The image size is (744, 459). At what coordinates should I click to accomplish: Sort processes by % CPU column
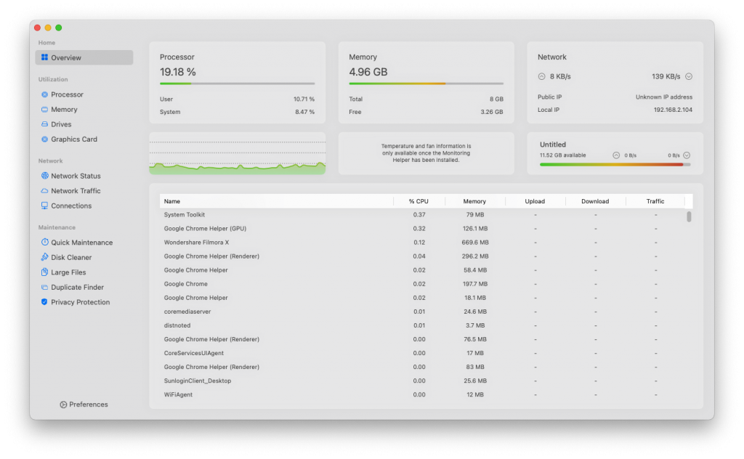tap(418, 201)
